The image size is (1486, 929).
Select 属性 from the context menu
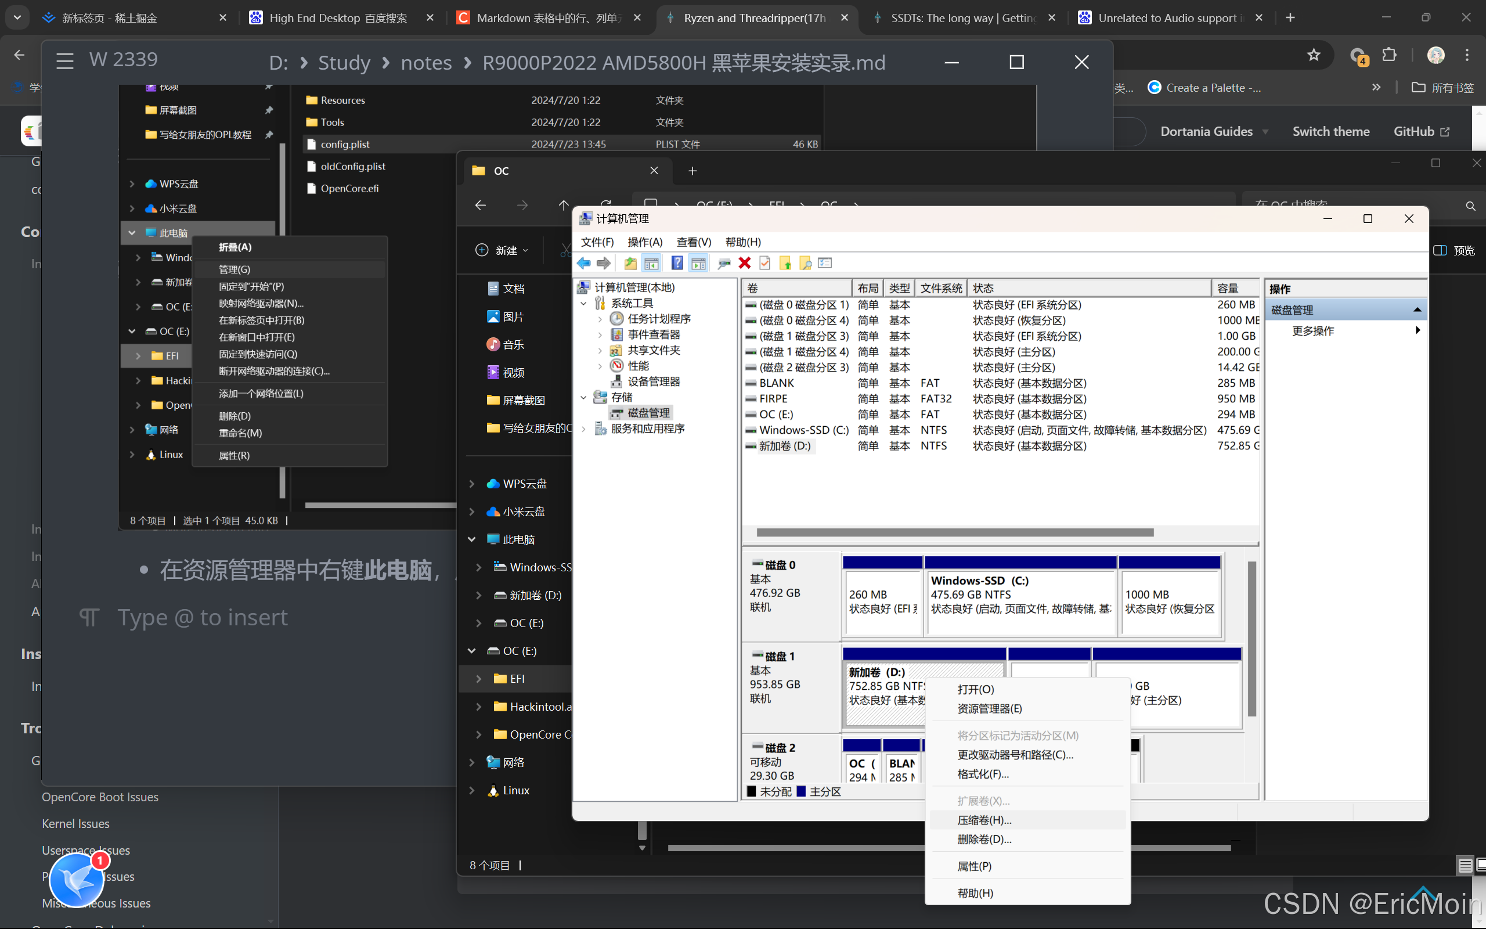coord(972,865)
